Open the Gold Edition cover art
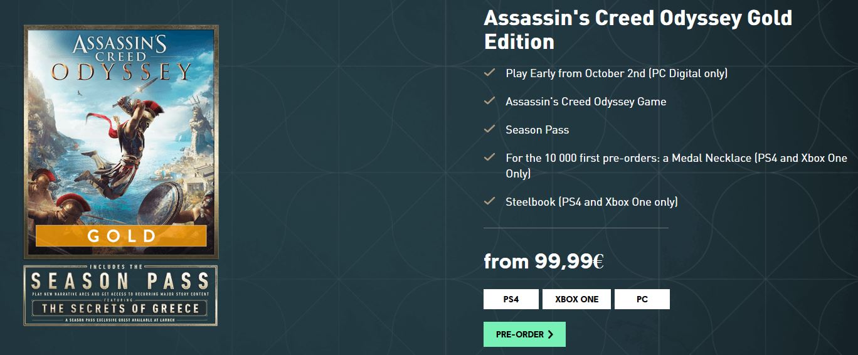 121,142
